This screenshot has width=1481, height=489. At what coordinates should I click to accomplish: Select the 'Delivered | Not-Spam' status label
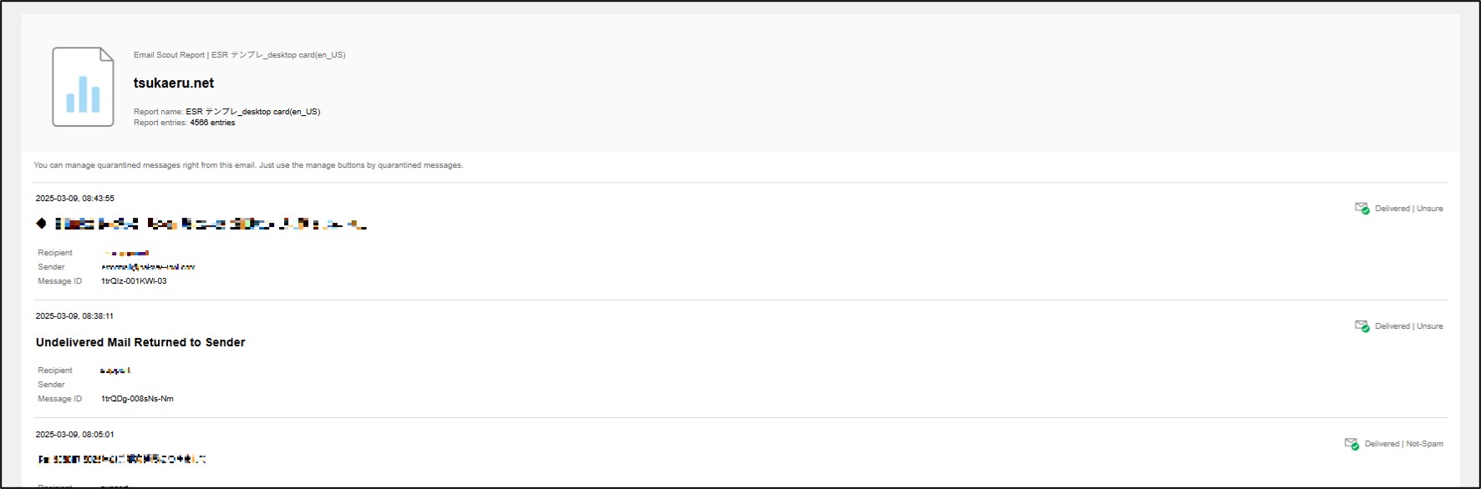pos(1404,444)
